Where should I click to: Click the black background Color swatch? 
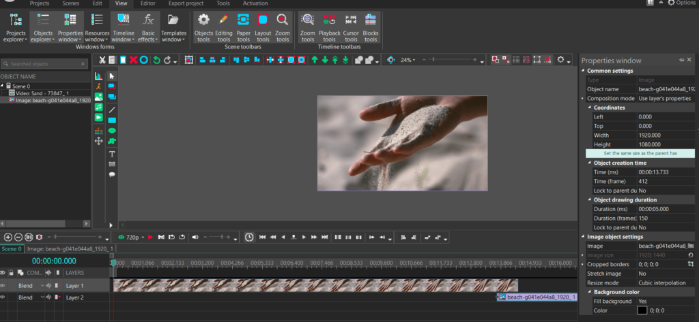tap(642, 310)
